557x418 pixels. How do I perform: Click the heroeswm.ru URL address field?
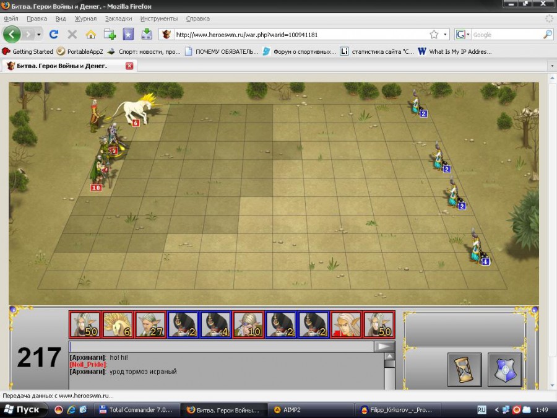300,35
